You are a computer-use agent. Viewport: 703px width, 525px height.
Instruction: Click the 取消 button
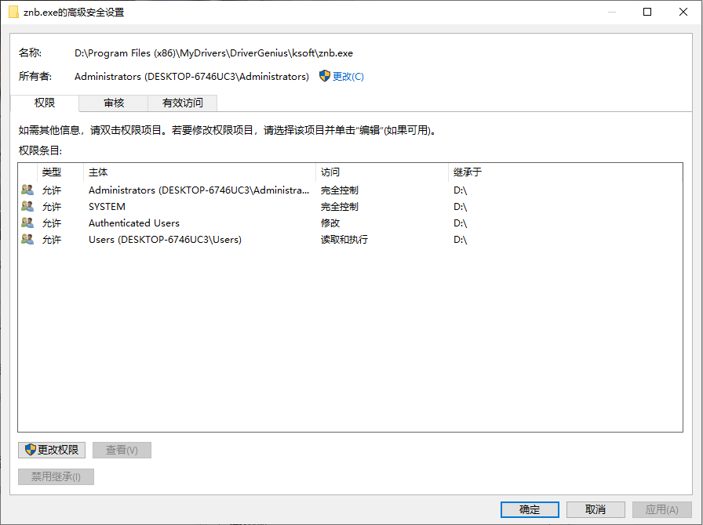pos(596,509)
